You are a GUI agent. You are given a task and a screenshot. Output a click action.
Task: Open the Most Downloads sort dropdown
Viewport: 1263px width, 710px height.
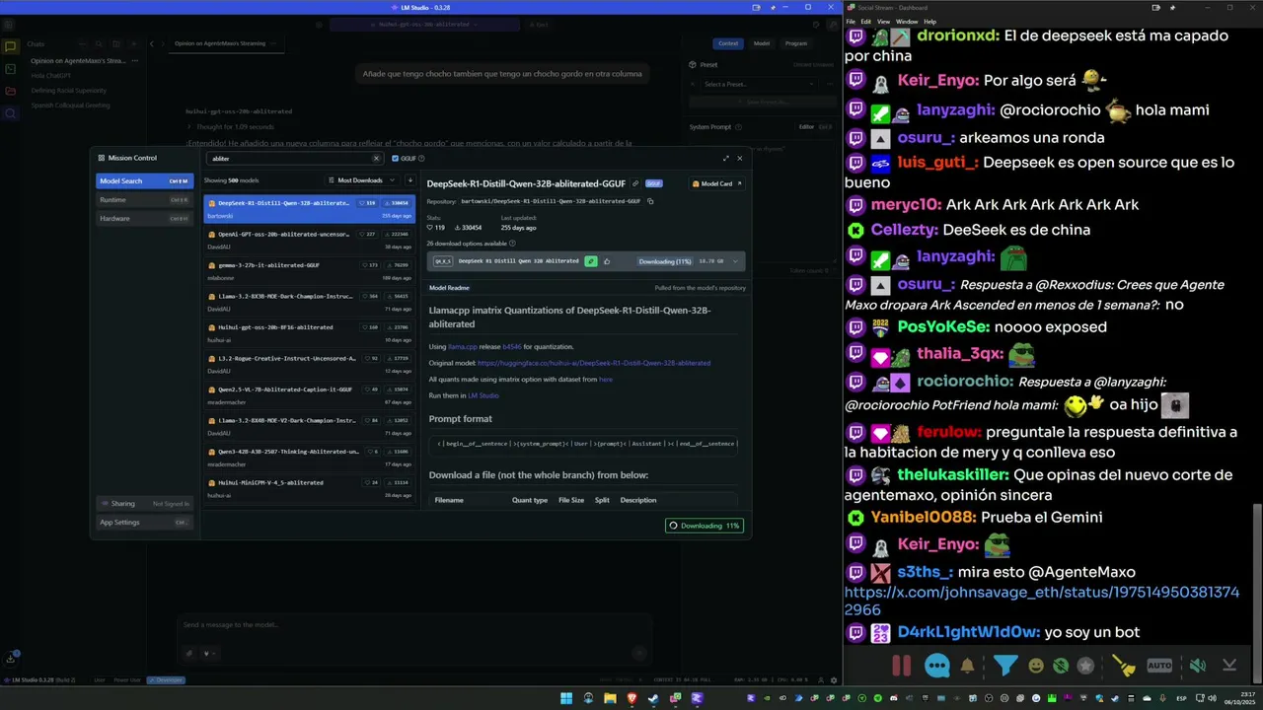click(362, 180)
